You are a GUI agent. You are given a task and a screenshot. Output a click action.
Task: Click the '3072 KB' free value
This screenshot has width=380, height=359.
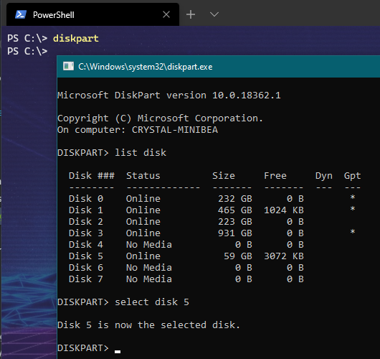[x=284, y=256]
